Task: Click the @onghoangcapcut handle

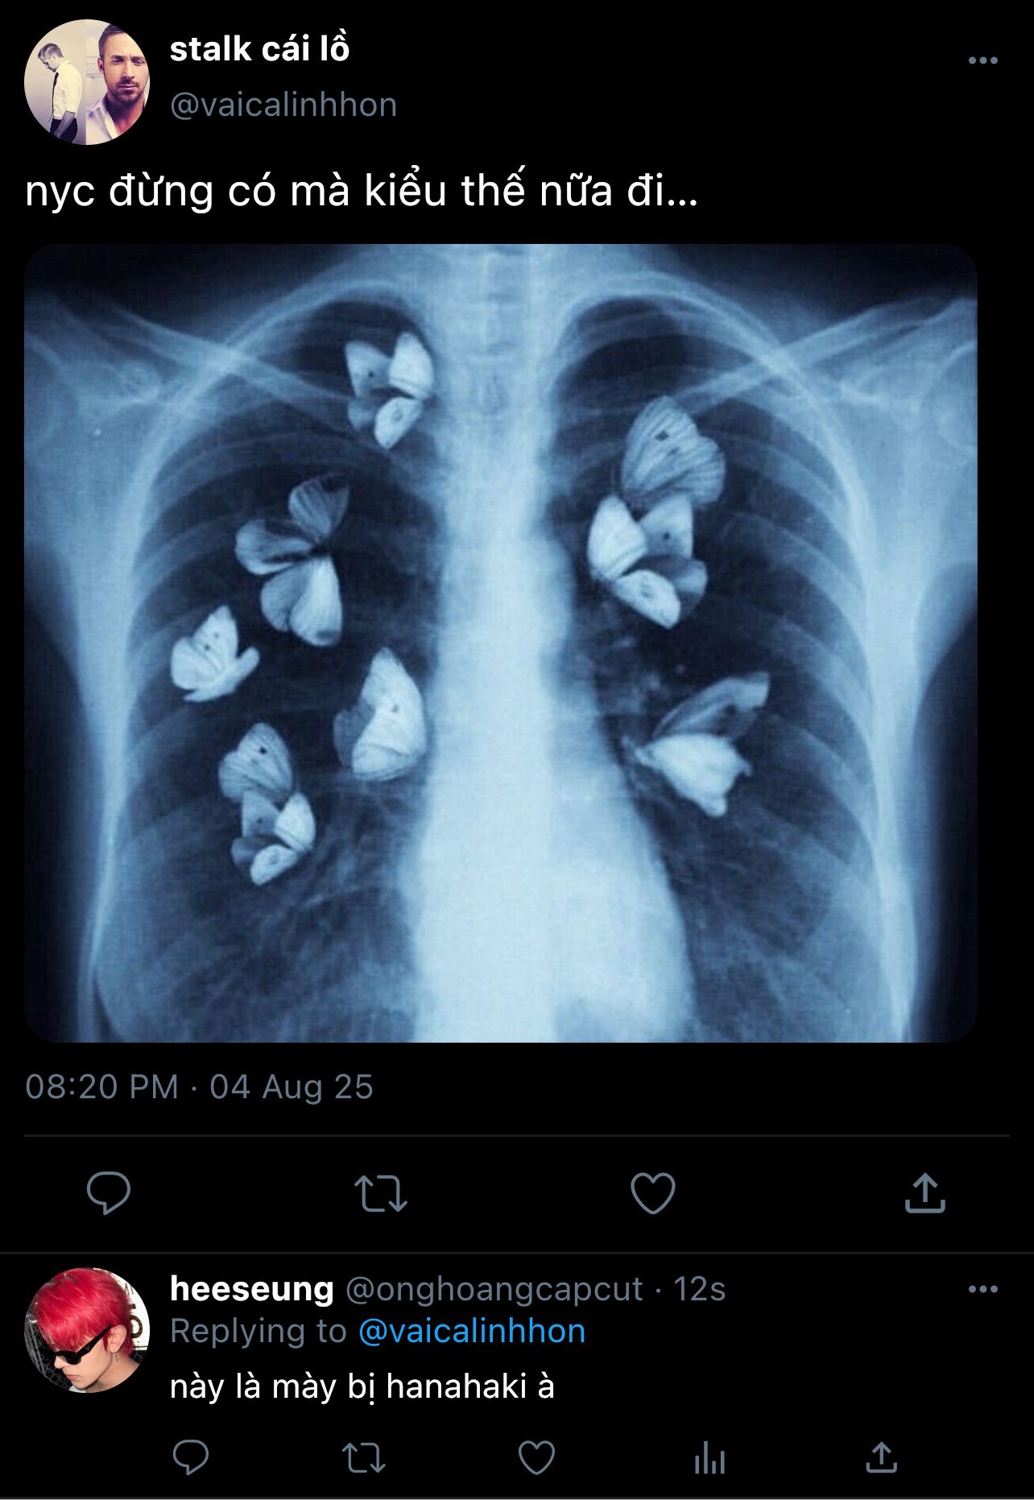Action: pos(494,1289)
